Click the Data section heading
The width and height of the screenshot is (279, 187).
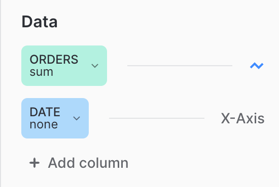coord(40,22)
